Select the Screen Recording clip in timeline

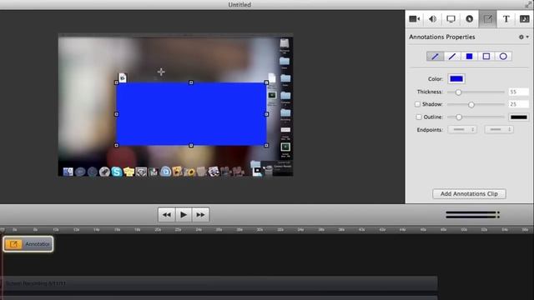pos(219,283)
